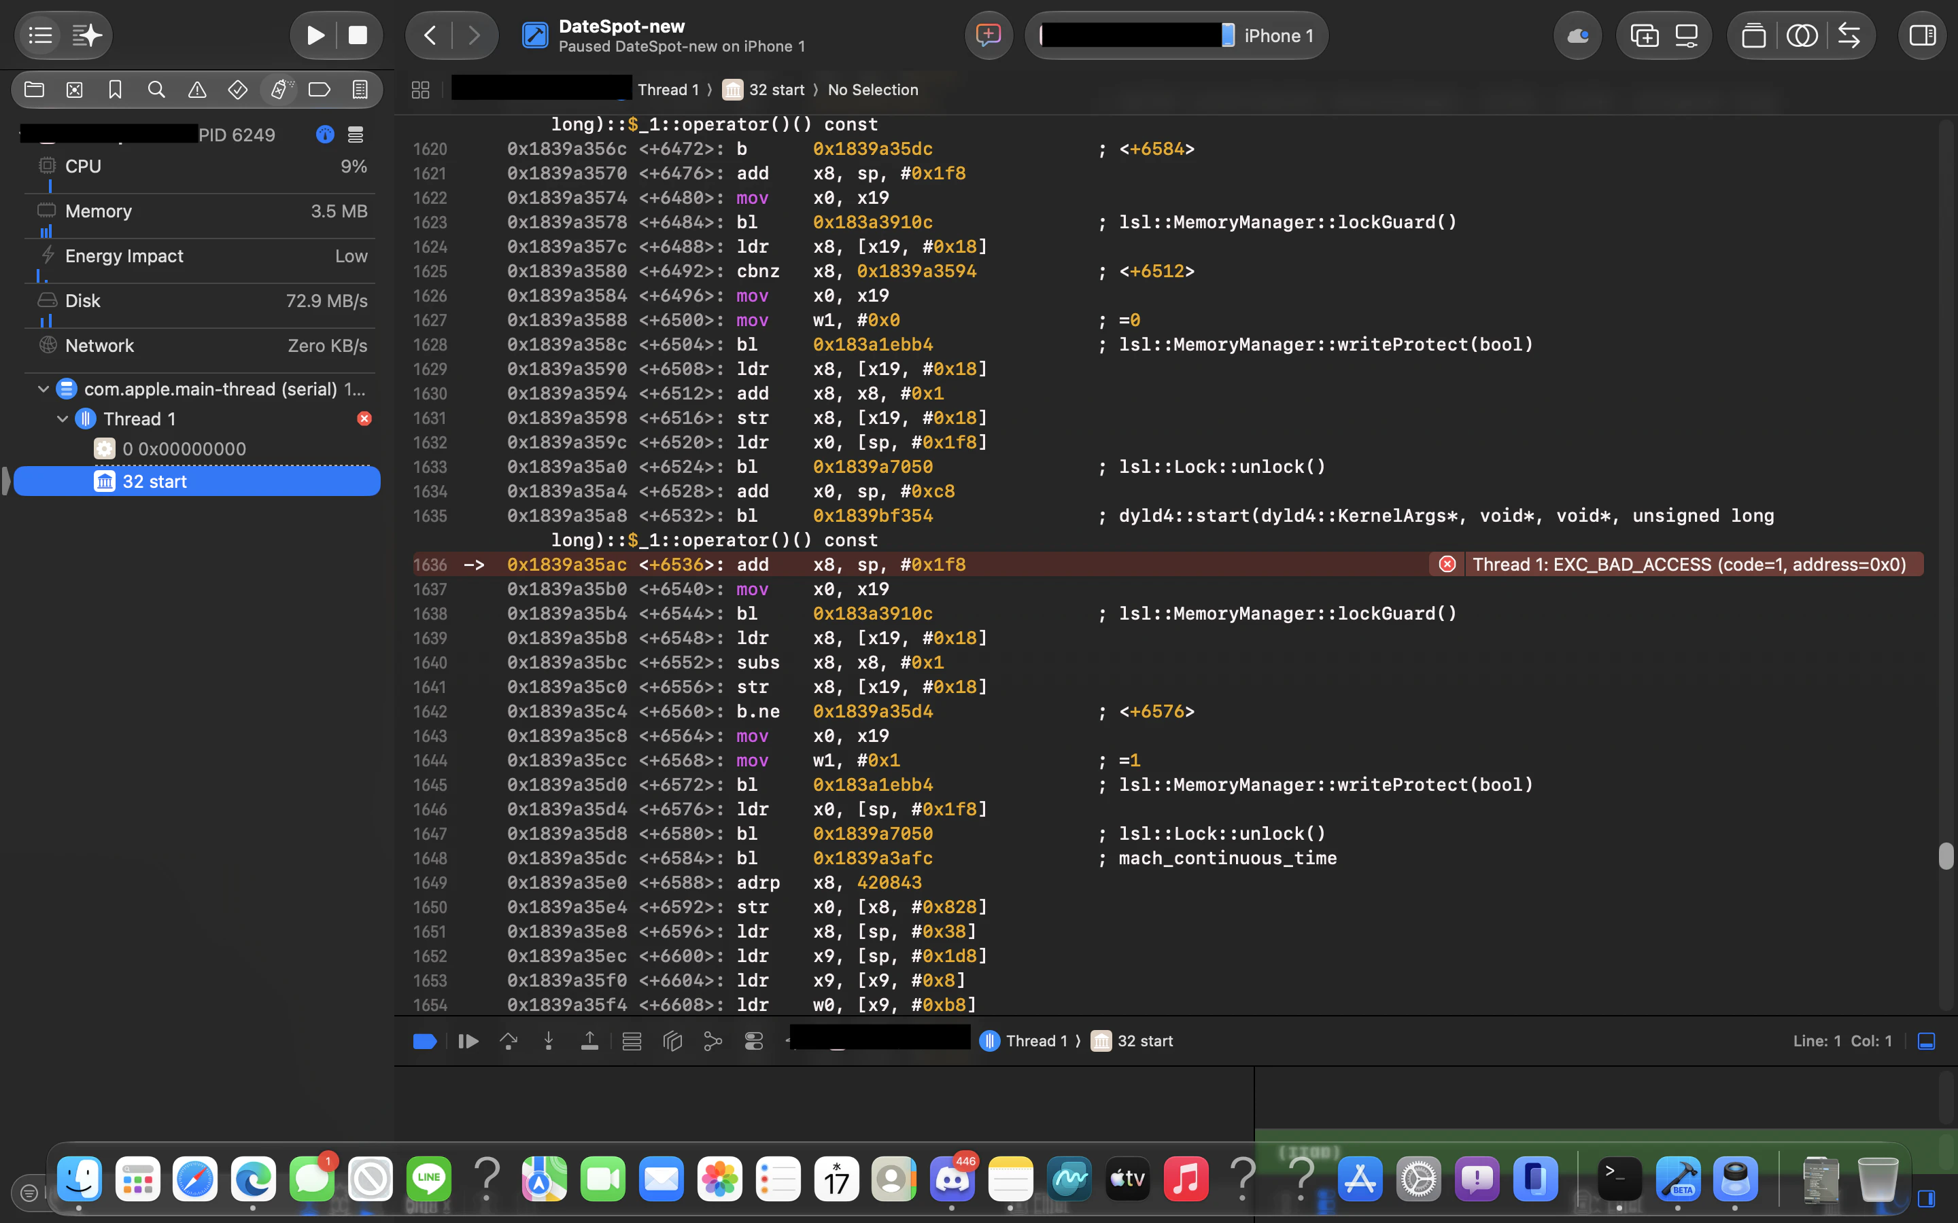This screenshot has width=1958, height=1223.
Task: Open the Debug Memory Graph button
Action: [672, 1041]
